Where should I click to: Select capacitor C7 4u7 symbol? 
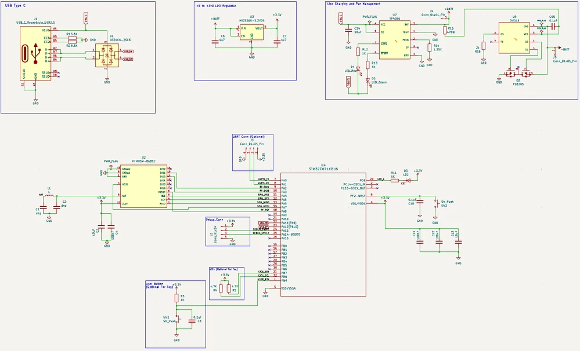pos(276,42)
